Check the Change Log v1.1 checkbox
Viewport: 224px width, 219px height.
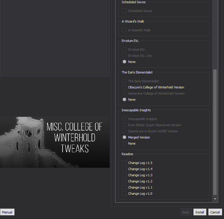[124, 187]
